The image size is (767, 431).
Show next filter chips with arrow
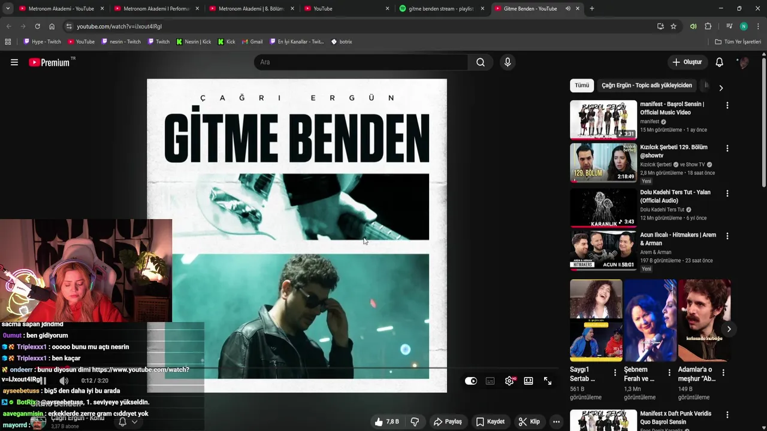(721, 87)
